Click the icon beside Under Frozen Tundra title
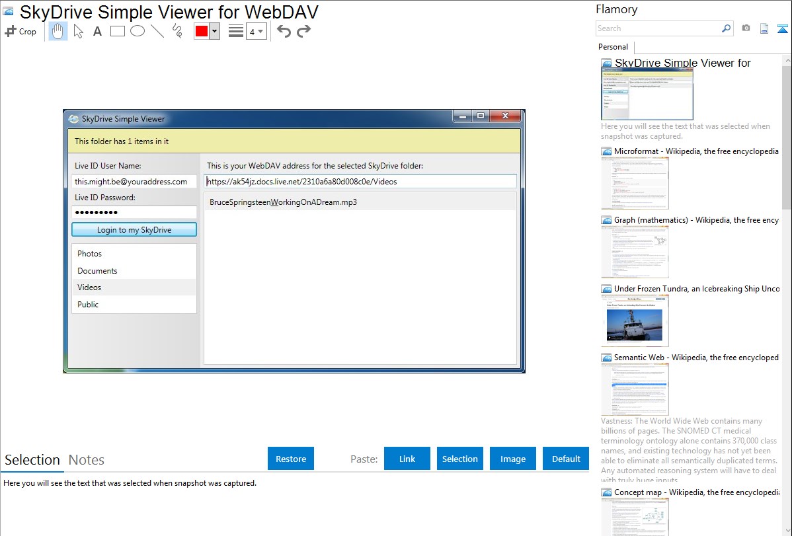792x536 pixels. tap(606, 289)
